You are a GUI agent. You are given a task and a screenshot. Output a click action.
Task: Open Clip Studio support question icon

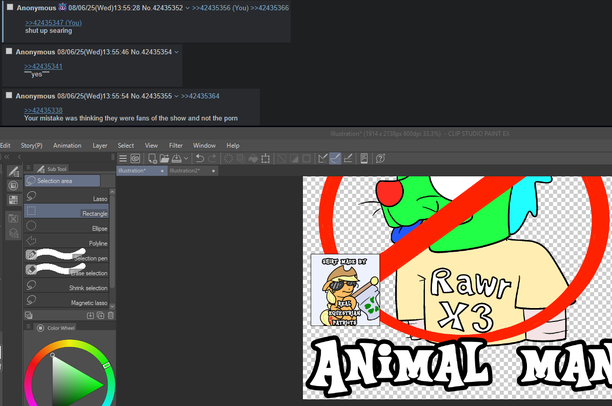[380, 158]
